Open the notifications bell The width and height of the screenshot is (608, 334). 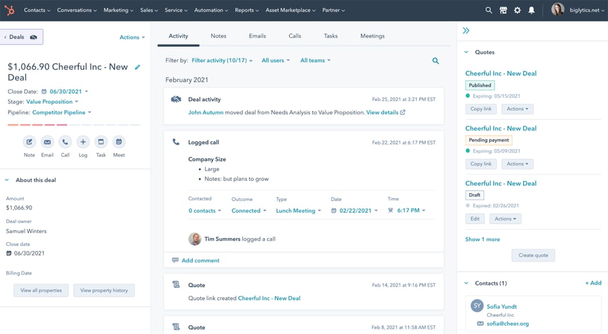531,10
